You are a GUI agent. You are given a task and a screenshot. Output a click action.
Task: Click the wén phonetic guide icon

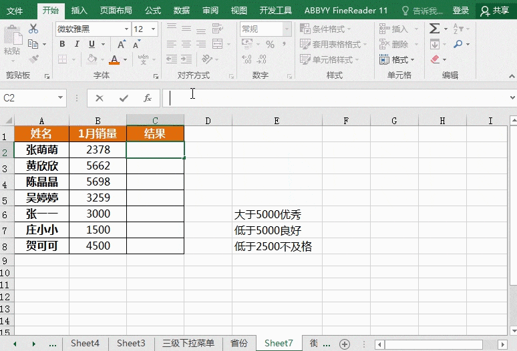[143, 59]
